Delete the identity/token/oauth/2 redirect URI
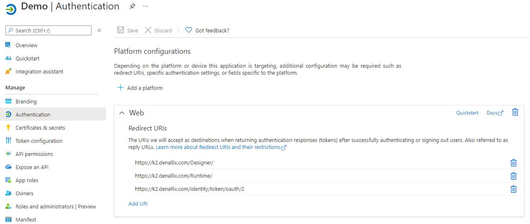This screenshot has width=530, height=224. click(513, 189)
